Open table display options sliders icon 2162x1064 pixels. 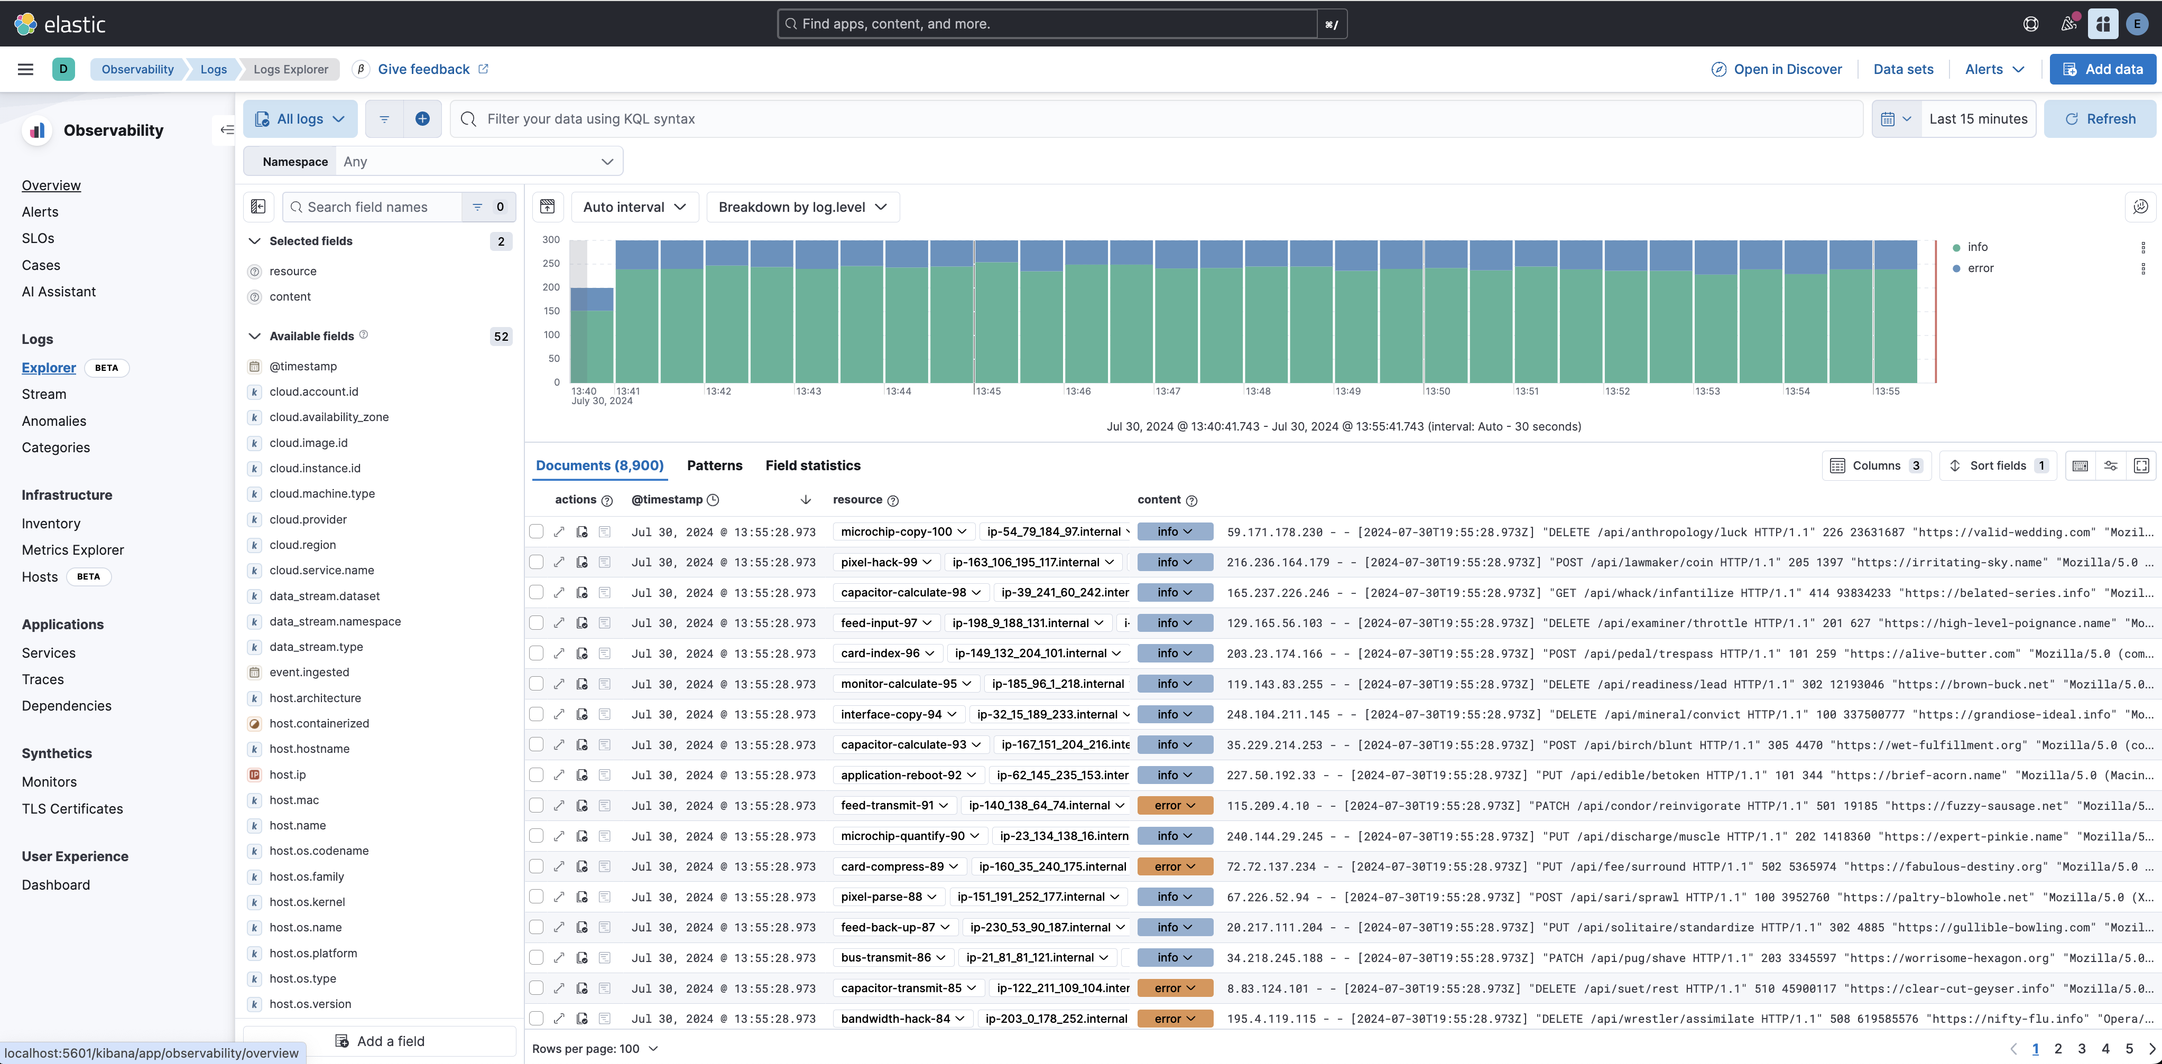pos(2111,466)
